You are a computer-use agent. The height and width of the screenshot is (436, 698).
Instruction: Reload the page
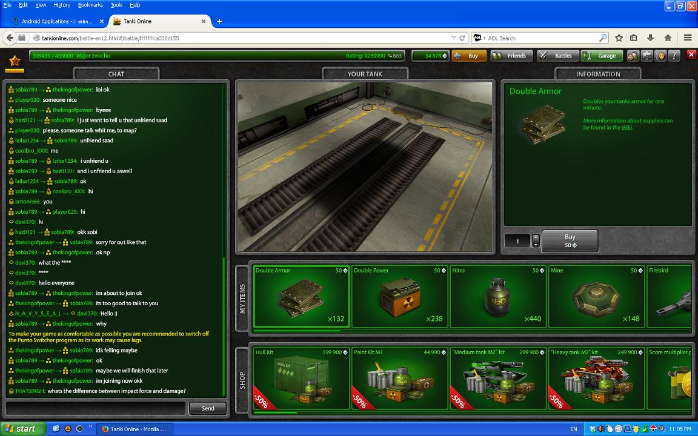(462, 38)
